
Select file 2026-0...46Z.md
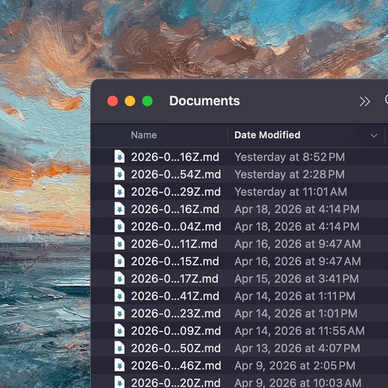(x=176, y=365)
